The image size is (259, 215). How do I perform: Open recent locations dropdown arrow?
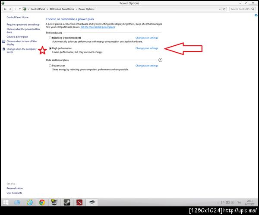16,9
